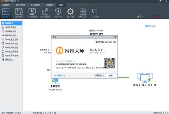This screenshot has width=169, height=114.
Task: Open the 版本更新日志 link
Action: coord(60,75)
